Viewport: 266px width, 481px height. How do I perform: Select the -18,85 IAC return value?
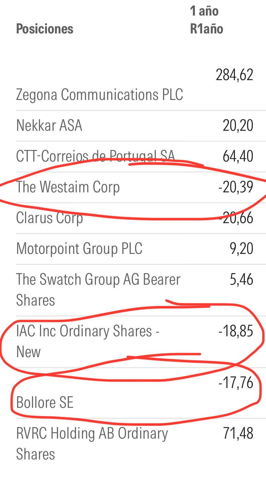point(236,331)
